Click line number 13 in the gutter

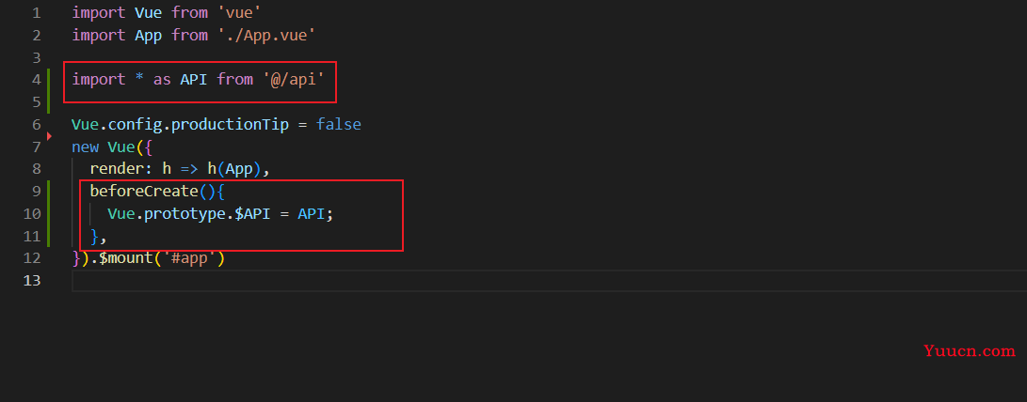point(31,281)
